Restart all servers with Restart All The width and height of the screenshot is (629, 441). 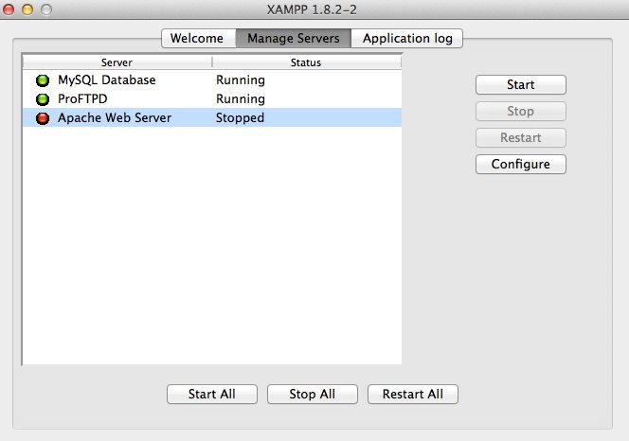[413, 394]
